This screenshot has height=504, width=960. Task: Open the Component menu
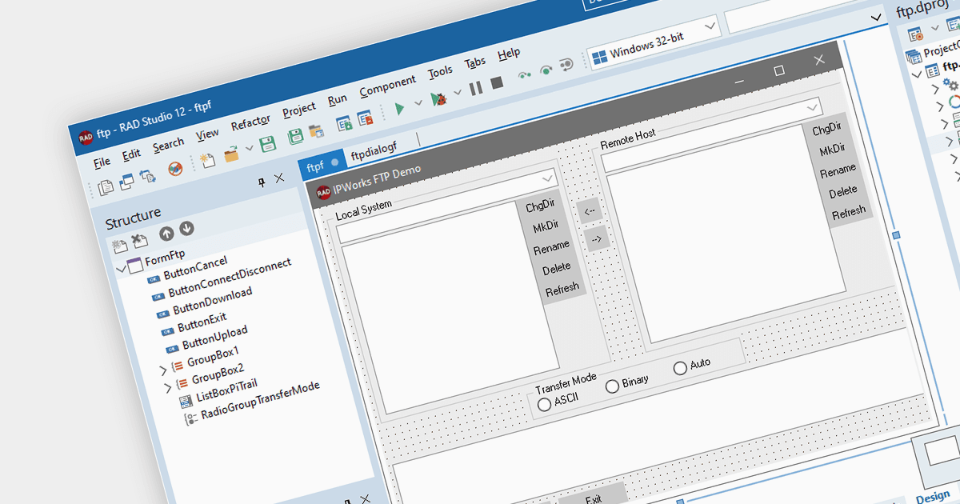click(x=388, y=86)
